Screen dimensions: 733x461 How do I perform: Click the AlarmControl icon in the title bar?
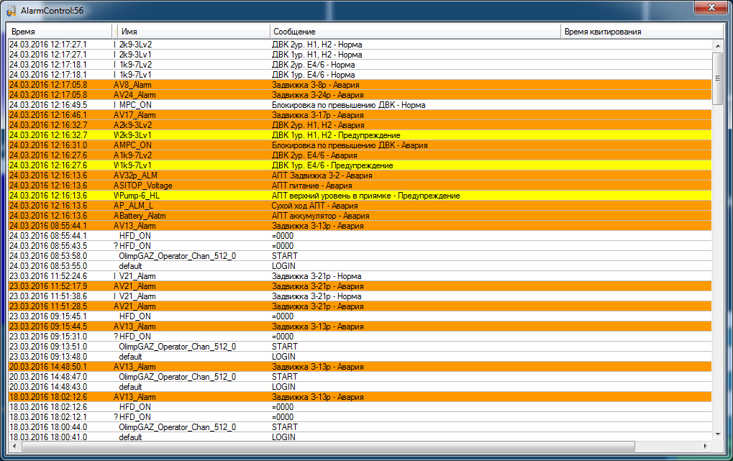pyautogui.click(x=11, y=9)
